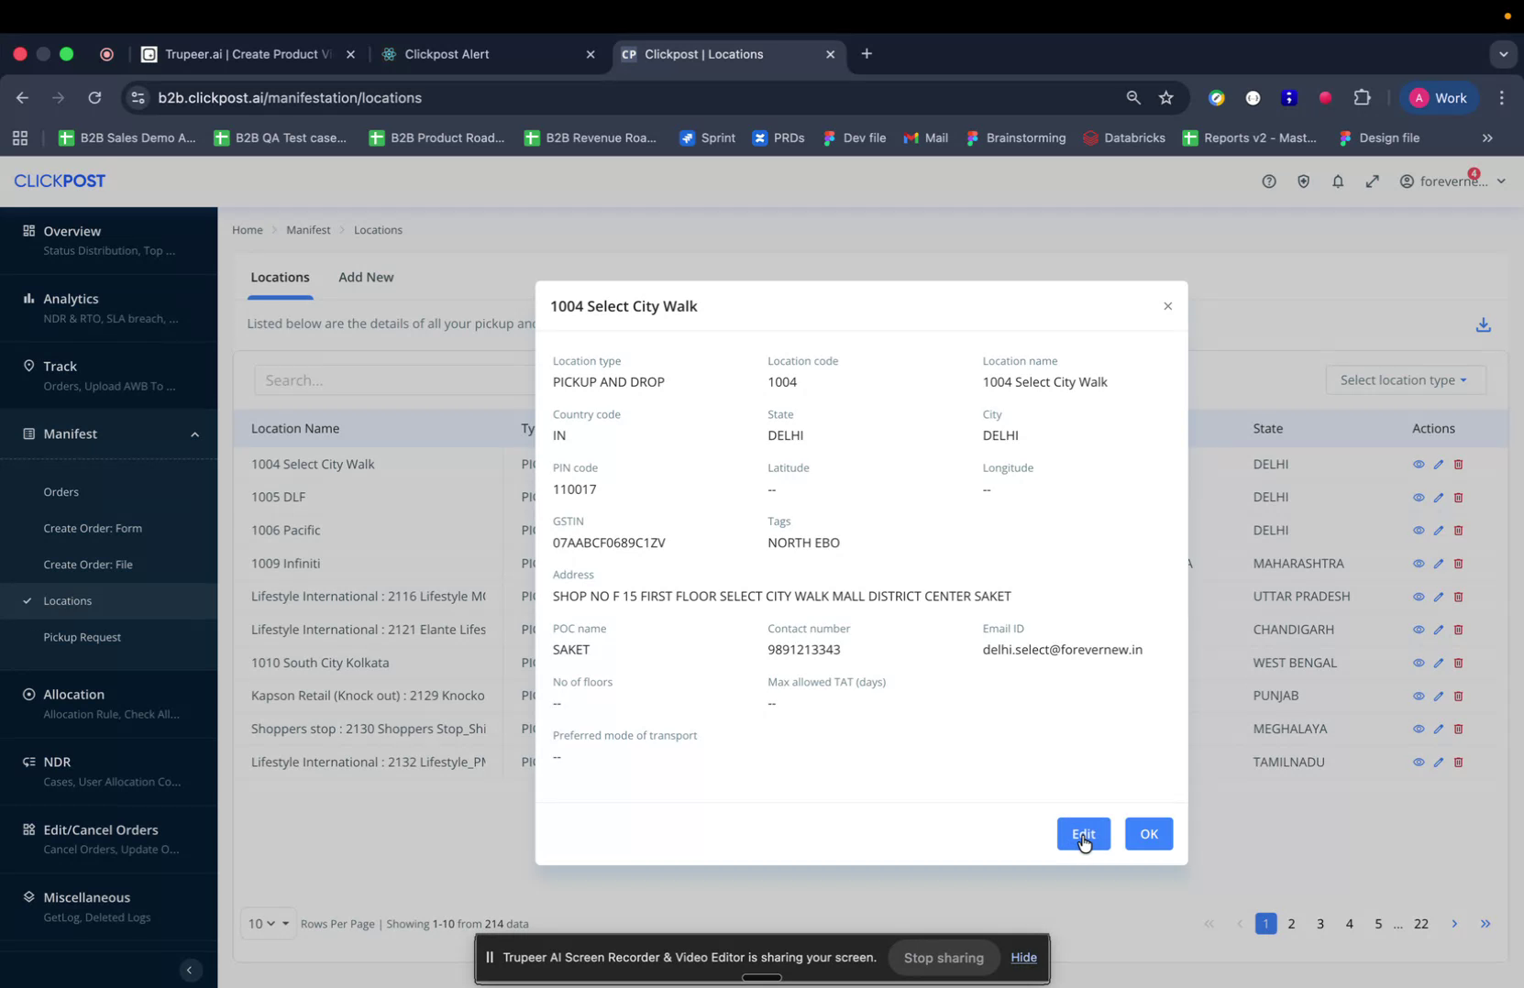The height and width of the screenshot is (988, 1524).
Task: Open the Select location type dropdown
Action: coord(1405,379)
